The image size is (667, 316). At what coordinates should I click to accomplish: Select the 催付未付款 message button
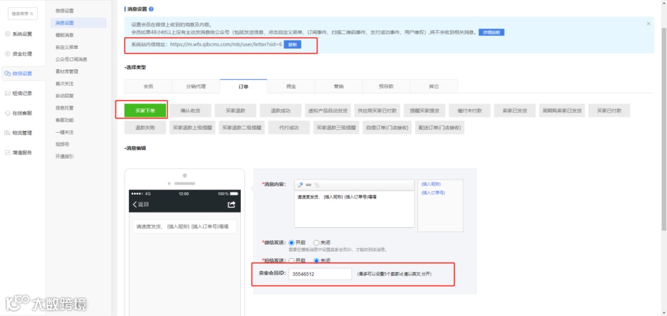pyautogui.click(x=469, y=110)
